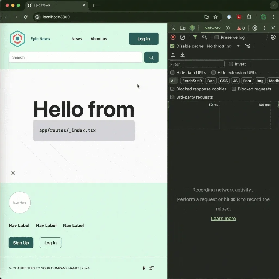Open the tab search dropdown arrow
This screenshot has width=279, height=279.
click(x=274, y=5)
